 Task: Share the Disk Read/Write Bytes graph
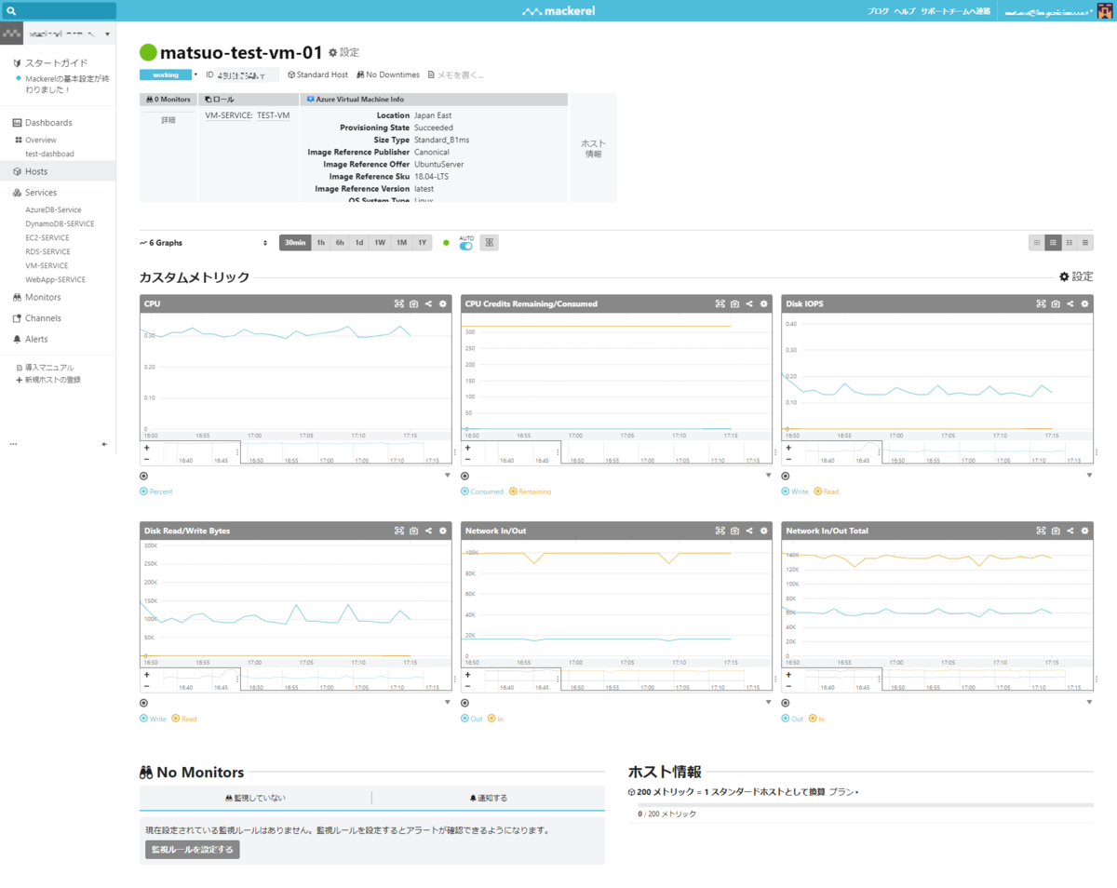[x=428, y=531]
